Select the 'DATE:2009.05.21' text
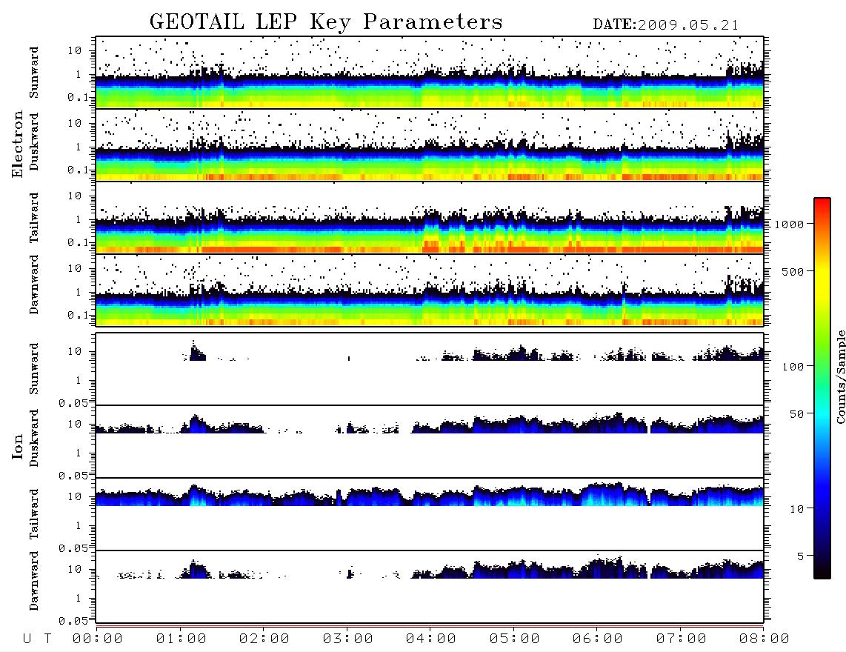The width and height of the screenshot is (846, 652). coord(666,25)
